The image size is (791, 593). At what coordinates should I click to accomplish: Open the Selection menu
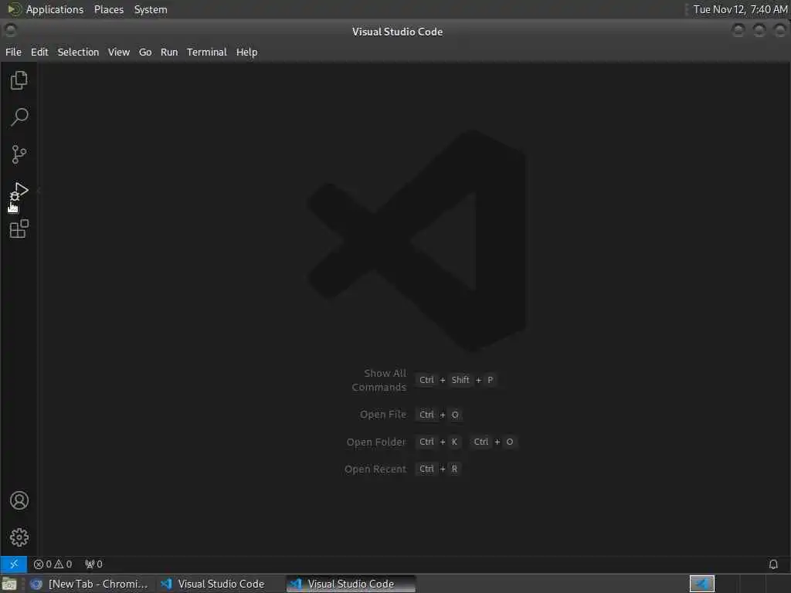(x=78, y=52)
